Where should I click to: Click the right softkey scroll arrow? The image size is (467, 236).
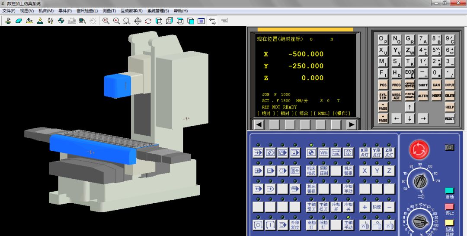pos(352,124)
